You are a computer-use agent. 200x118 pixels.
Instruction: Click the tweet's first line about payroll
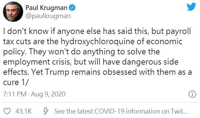[x=97, y=32]
